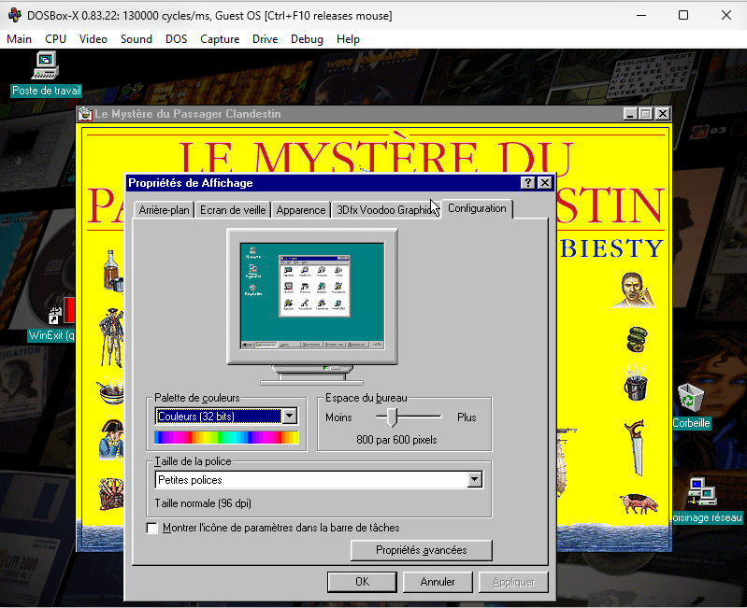Open the Capture menu
The height and width of the screenshot is (608, 747).
click(220, 39)
